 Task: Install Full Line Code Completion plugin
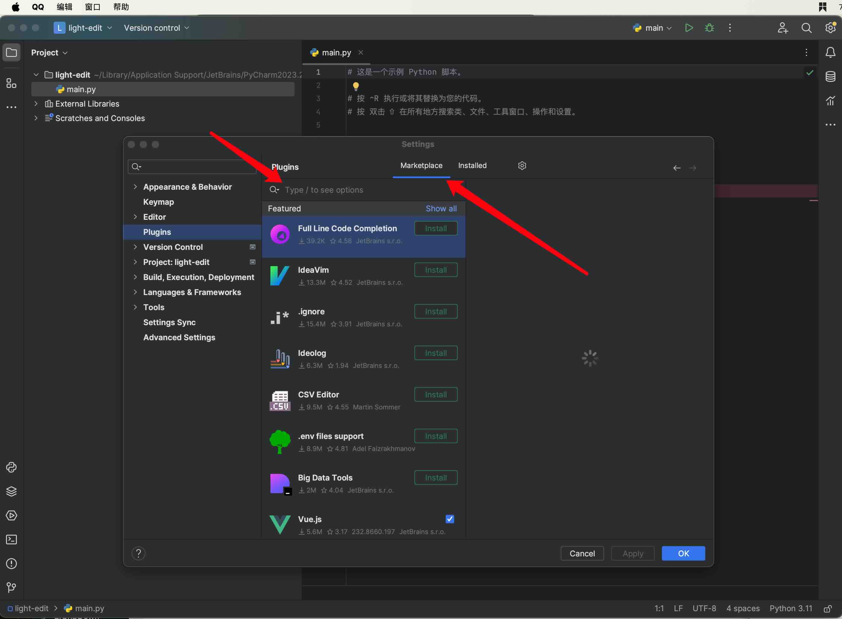point(436,228)
